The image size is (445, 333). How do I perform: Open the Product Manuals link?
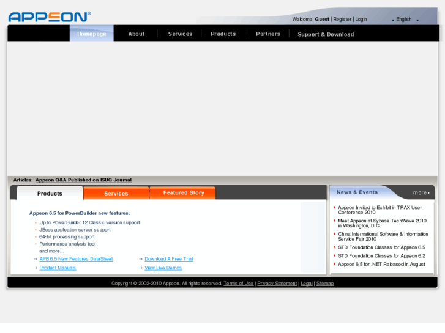58,268
